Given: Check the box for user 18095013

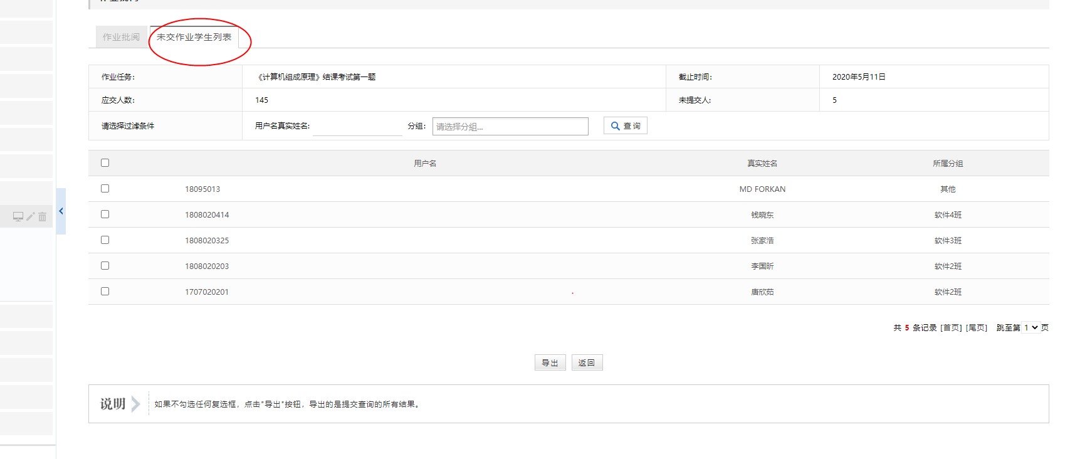Looking at the screenshot, I should point(105,189).
